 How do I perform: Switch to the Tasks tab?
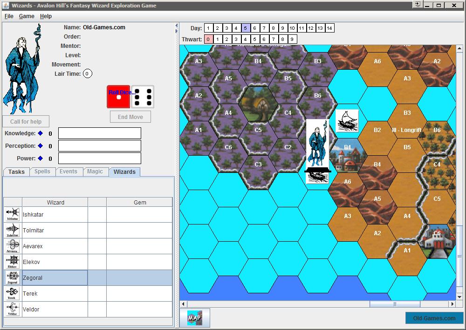16,172
